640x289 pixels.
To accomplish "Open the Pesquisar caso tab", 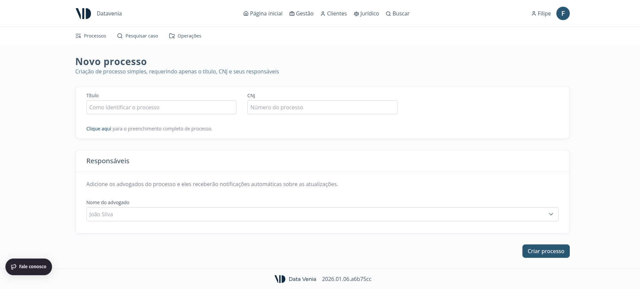I will coord(137,36).
